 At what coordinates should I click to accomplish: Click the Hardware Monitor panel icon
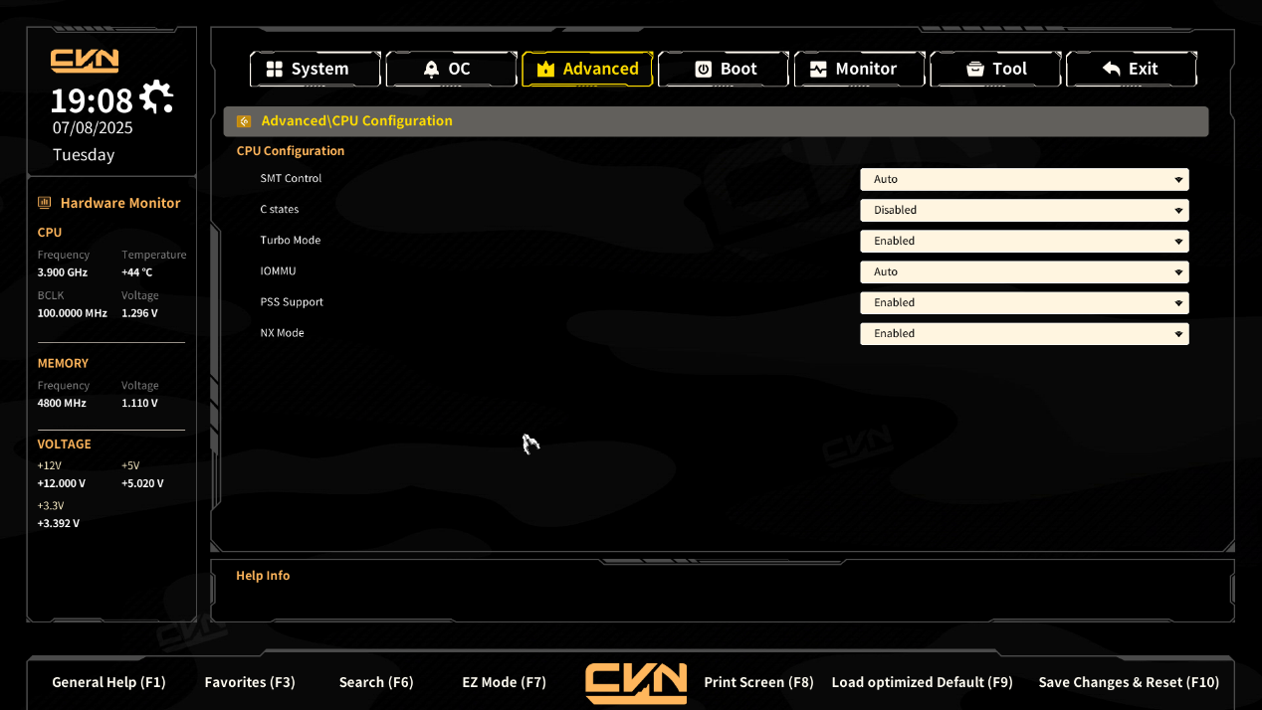coord(44,203)
